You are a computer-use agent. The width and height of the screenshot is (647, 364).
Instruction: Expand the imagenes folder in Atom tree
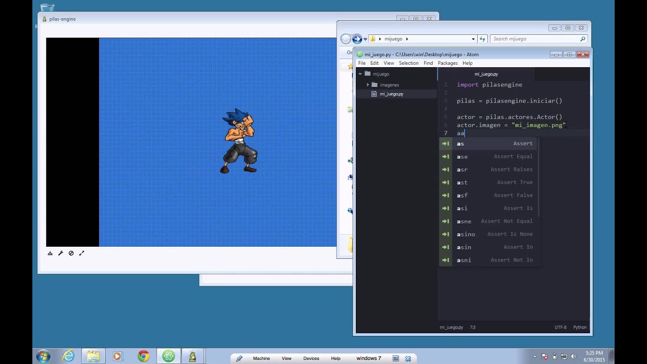367,85
